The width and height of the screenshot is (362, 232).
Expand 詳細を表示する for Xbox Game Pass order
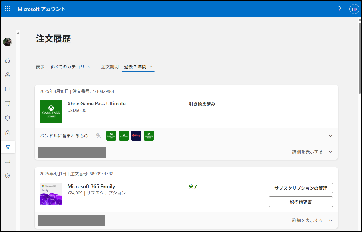(x=312, y=152)
